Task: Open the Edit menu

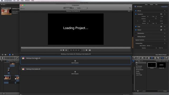Action: (18, 1)
